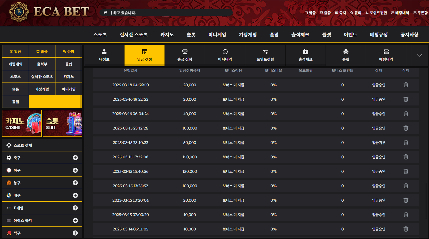Open the 머니내역 clock icon tab
This screenshot has width=429, height=239.
point(225,55)
